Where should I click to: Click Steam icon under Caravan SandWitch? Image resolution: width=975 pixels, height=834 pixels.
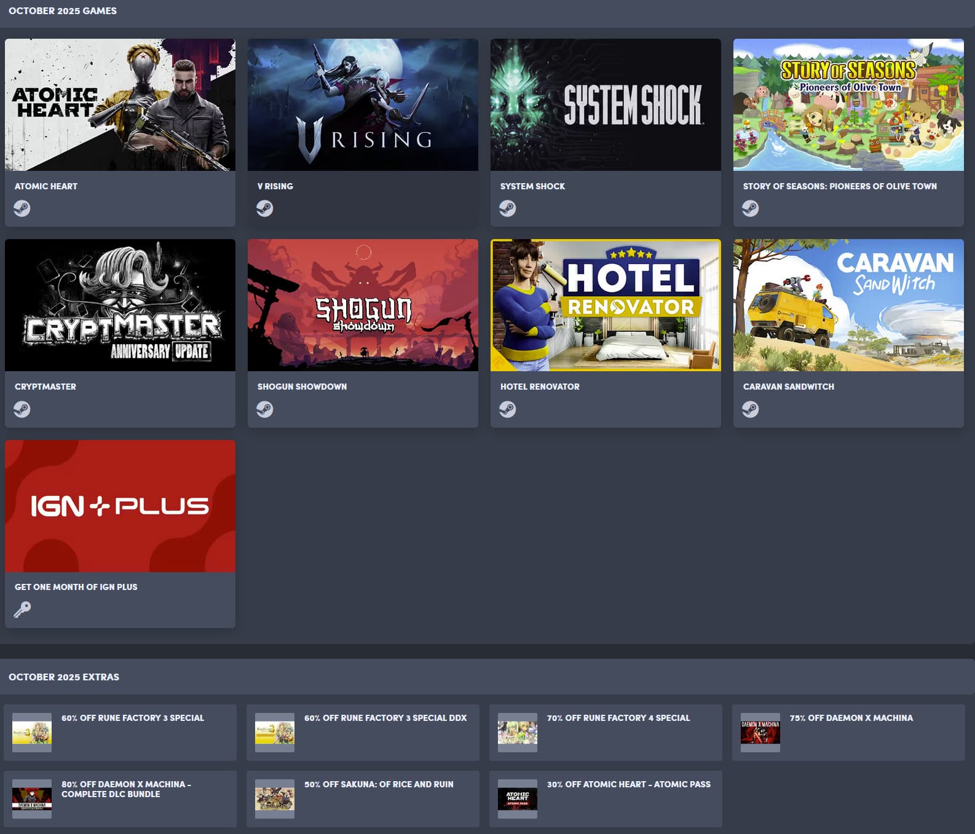[x=751, y=409]
